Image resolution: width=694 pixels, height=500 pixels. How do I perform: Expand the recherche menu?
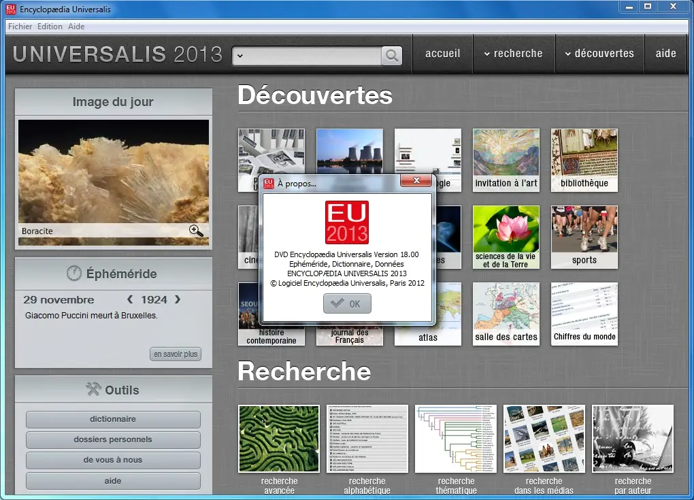pyautogui.click(x=514, y=54)
